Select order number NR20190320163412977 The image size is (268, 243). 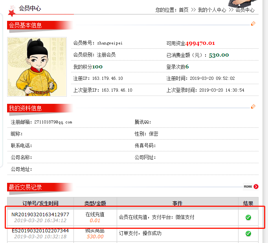click(40, 214)
